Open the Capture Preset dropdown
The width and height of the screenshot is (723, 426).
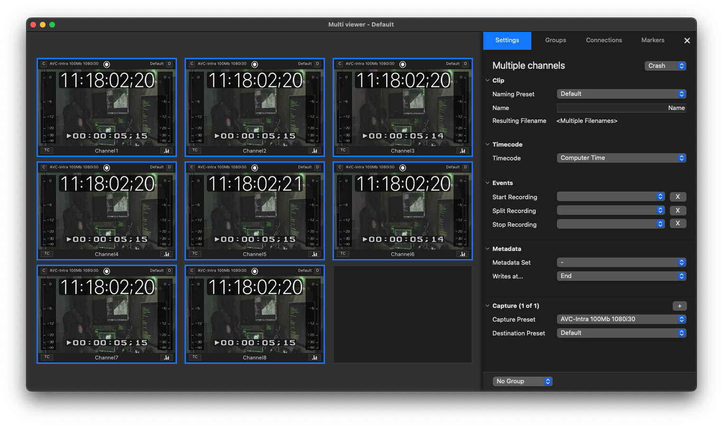point(621,319)
